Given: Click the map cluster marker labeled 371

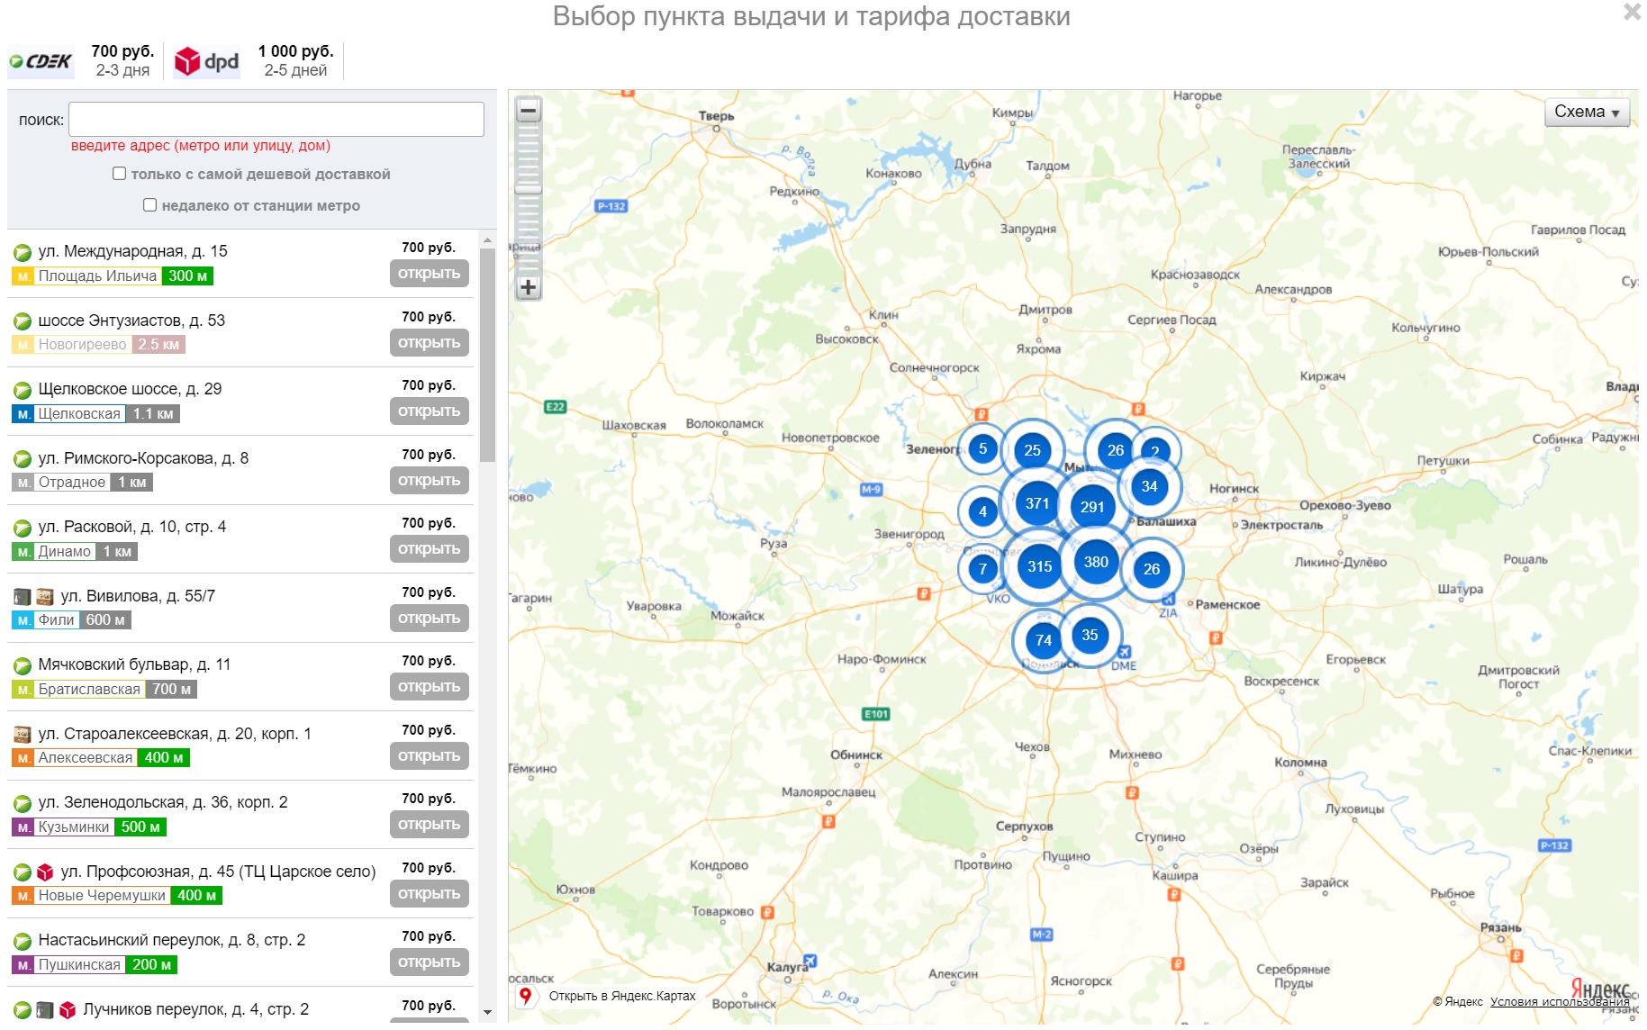Looking at the screenshot, I should pyautogui.click(x=1037, y=503).
